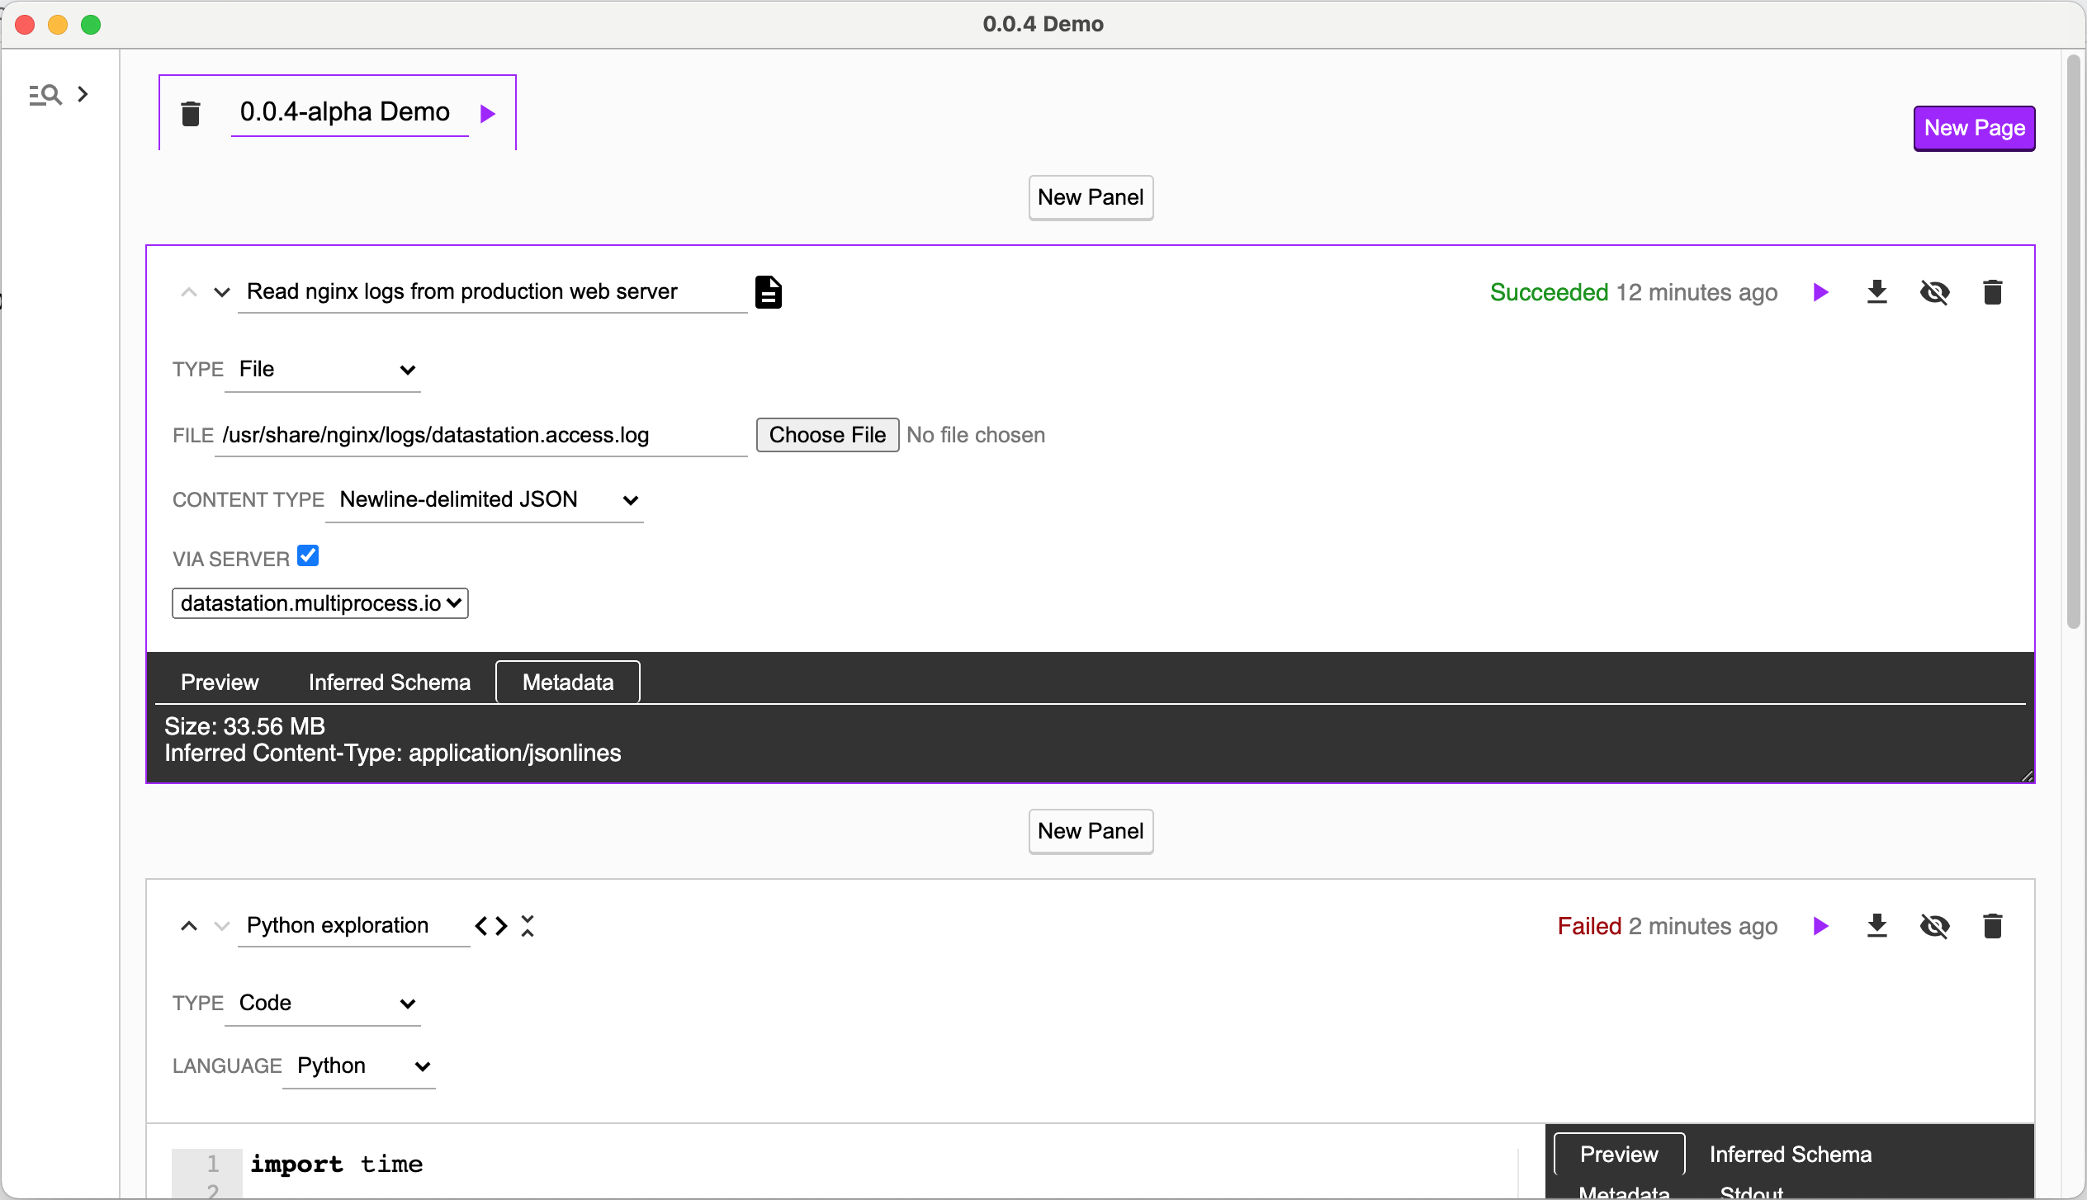Click the run icon on nginx logs panel
This screenshot has width=2087, height=1200.
pyautogui.click(x=1822, y=292)
